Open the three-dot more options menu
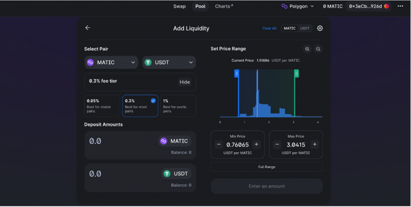The width and height of the screenshot is (411, 207). (x=400, y=6)
